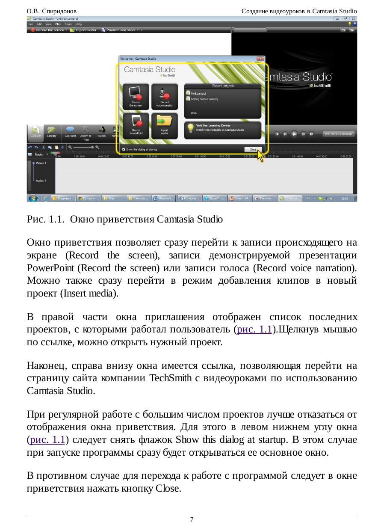Click the Play button under the preview
375x531 pixels.
pyautogui.click(x=294, y=134)
